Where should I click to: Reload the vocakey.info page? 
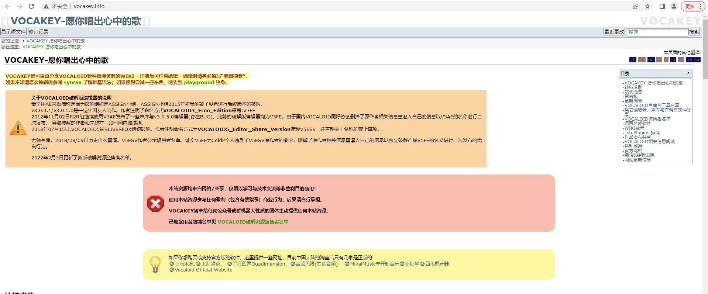31,6
